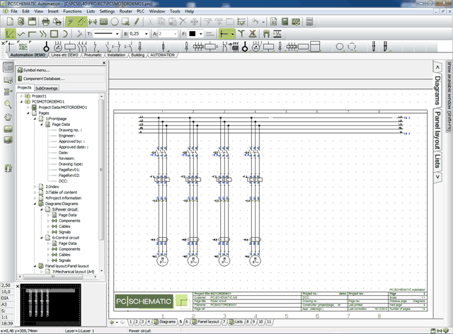Select the straight line tool
The width and height of the screenshot is (453, 334).
10,34
